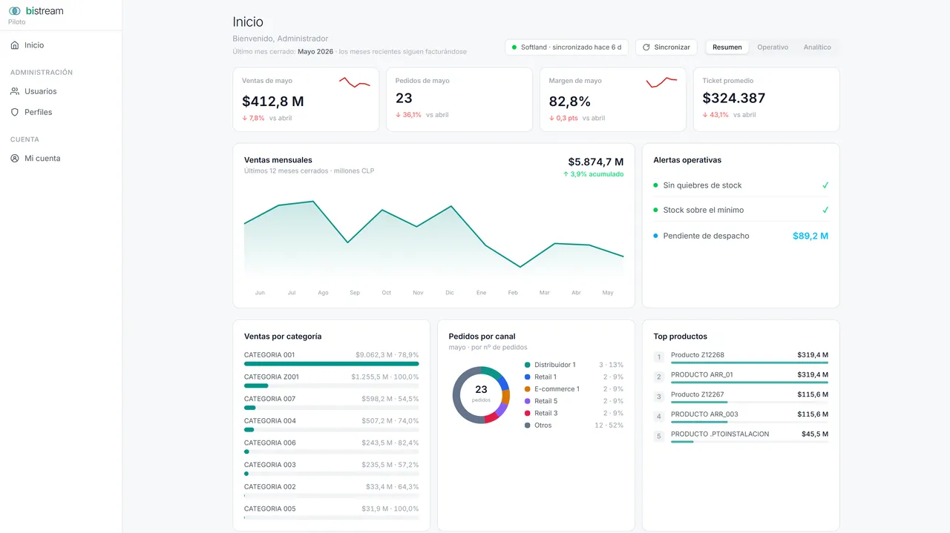Click the Otros gray legend swatch
This screenshot has height=533, width=950.
tap(528, 426)
